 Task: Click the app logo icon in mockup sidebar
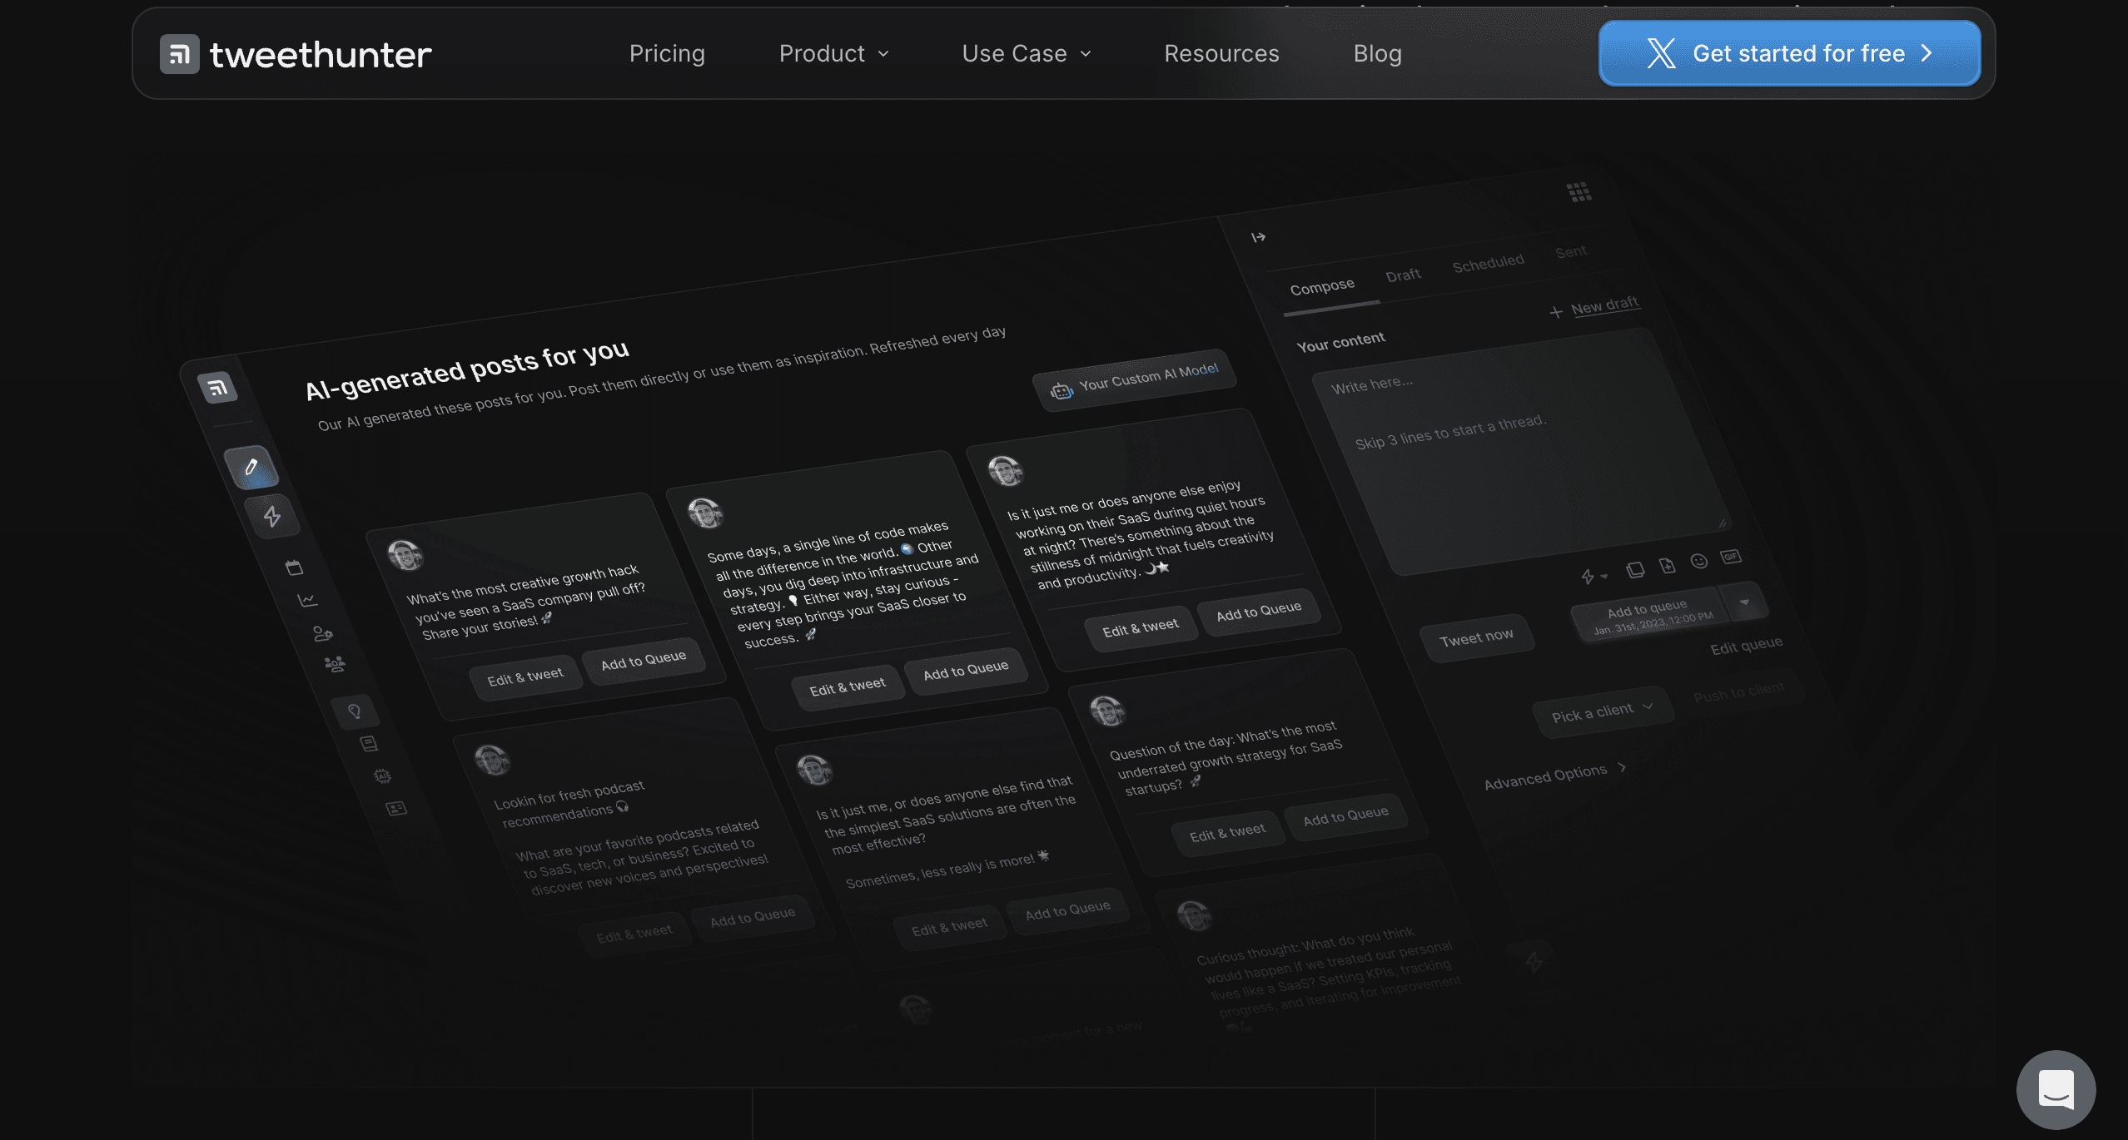217,387
